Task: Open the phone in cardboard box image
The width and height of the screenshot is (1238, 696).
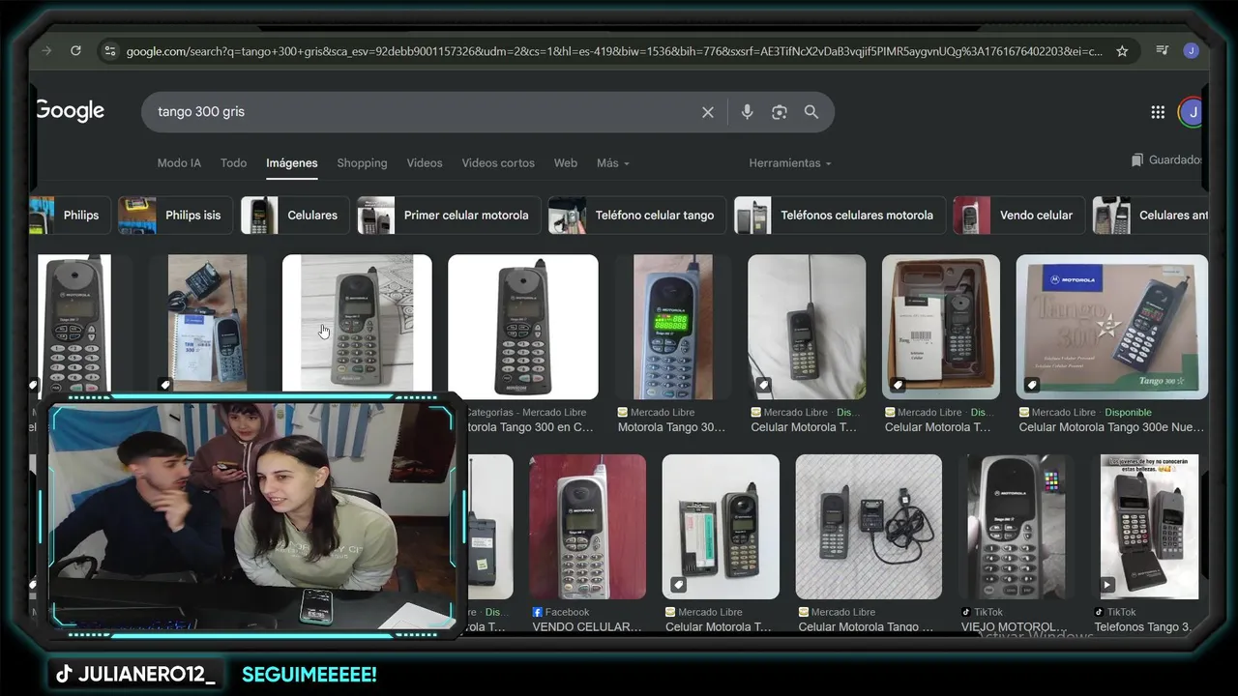Action: pyautogui.click(x=941, y=327)
